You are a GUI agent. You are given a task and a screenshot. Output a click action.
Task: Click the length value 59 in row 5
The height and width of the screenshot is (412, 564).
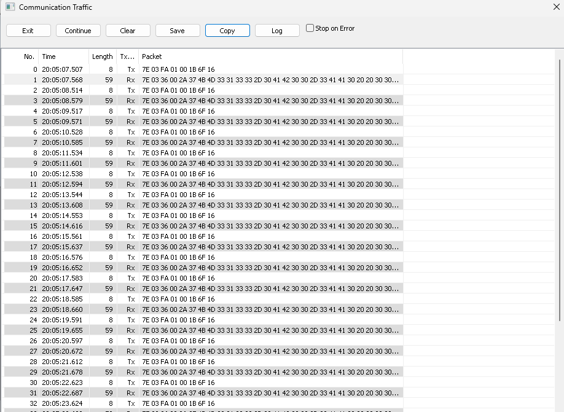[109, 122]
